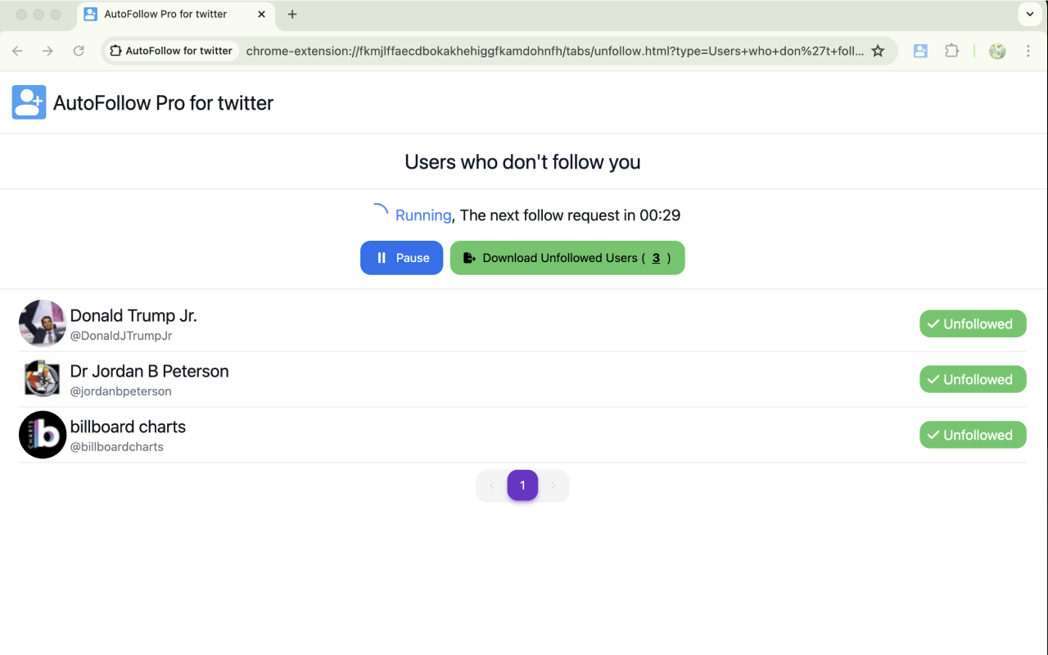This screenshot has height=655, width=1048.
Task: Click the billboard charts name
Action: coord(128,427)
